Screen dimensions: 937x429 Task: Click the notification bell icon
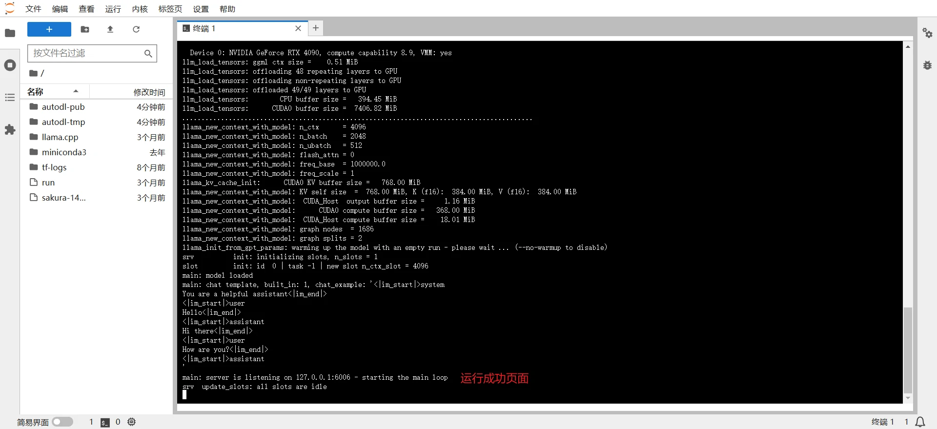click(920, 422)
